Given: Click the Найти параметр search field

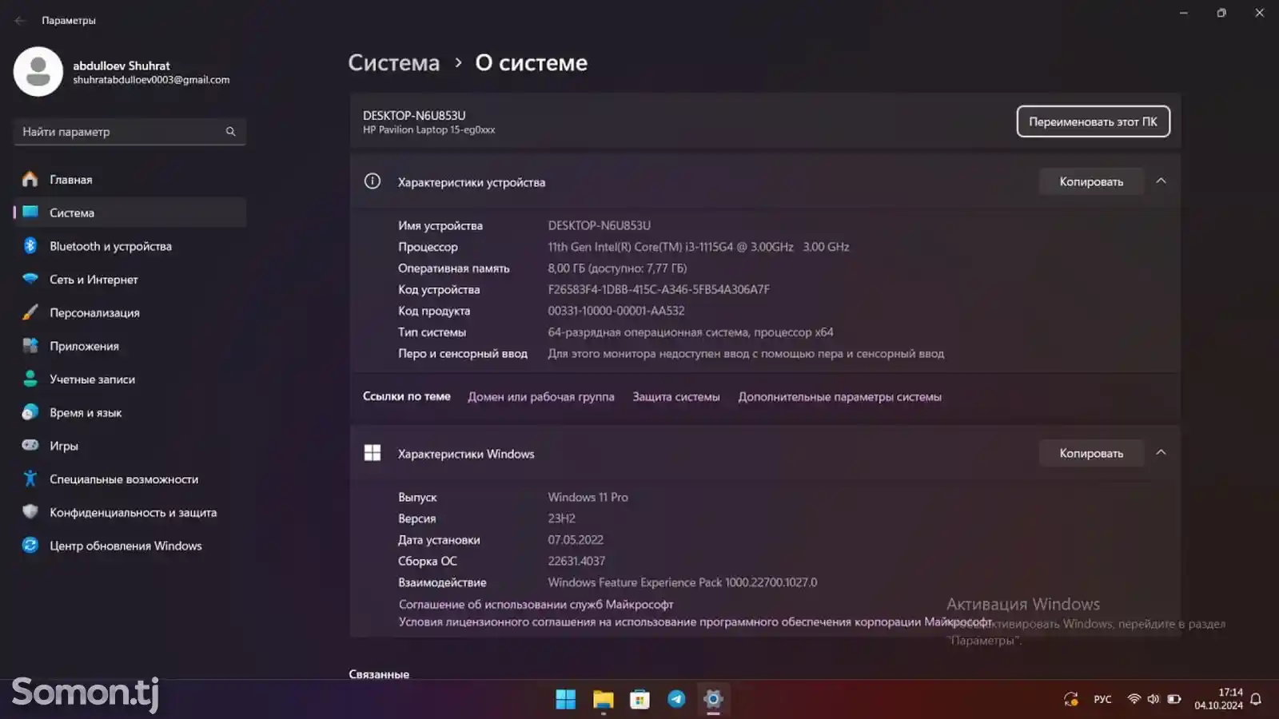Looking at the screenshot, I should [129, 132].
